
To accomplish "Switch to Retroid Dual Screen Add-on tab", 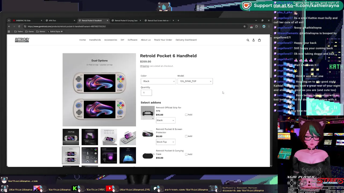I will click(159, 20).
